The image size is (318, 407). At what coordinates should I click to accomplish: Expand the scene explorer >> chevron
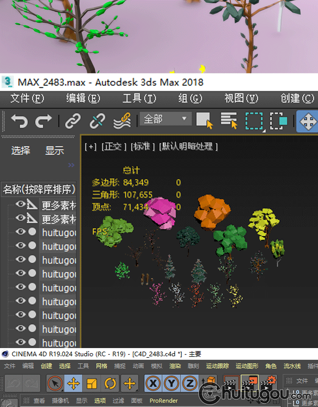pos(71,165)
